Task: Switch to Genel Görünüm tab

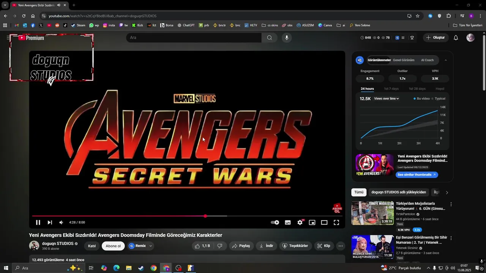Action: tap(404, 60)
